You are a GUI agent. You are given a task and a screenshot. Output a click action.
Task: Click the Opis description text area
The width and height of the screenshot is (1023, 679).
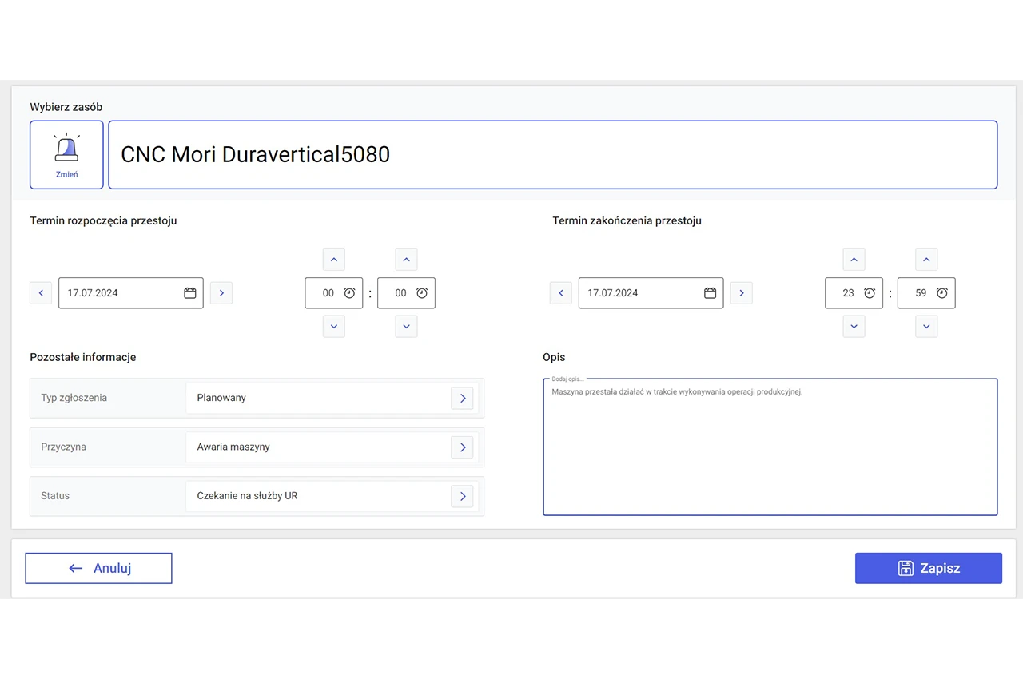770,447
